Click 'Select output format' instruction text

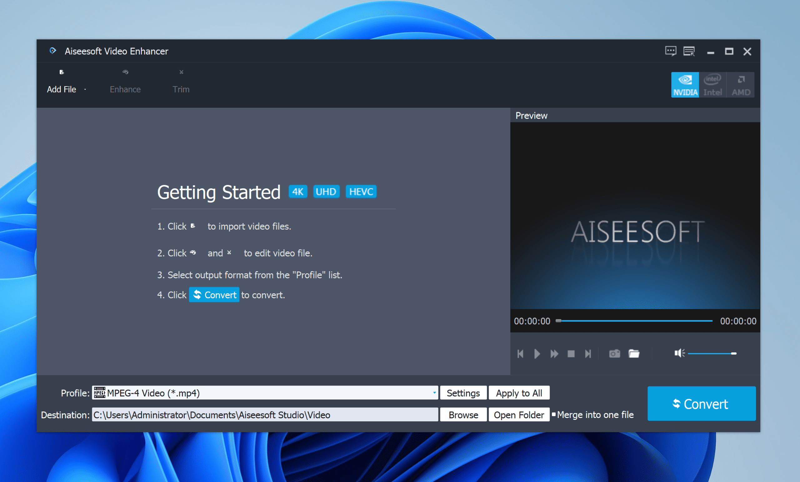point(250,275)
